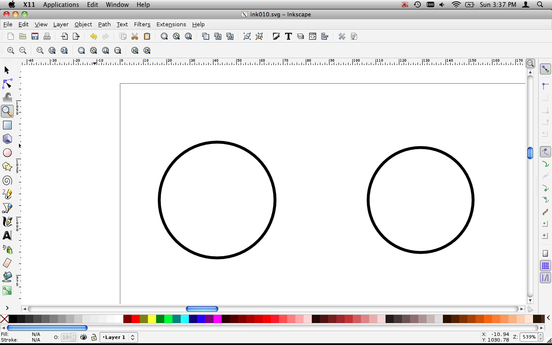Toggle the enable snapping button
The image size is (552, 345).
(546, 69)
